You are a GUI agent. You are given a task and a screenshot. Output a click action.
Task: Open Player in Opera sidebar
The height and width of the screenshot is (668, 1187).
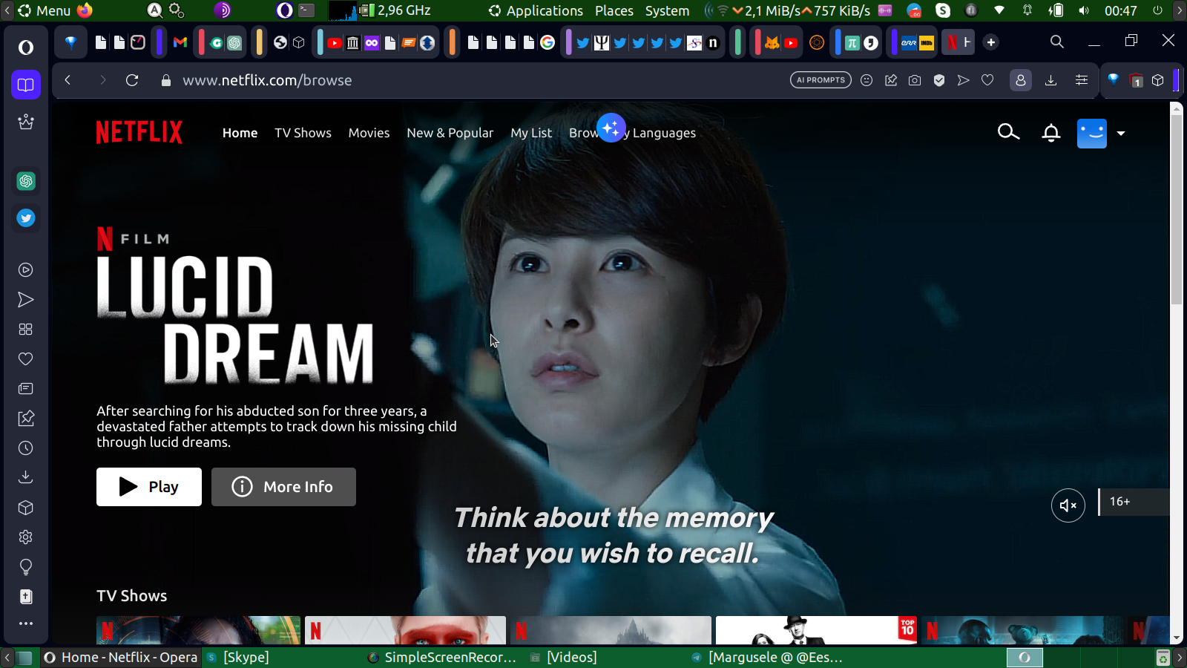pos(26,270)
